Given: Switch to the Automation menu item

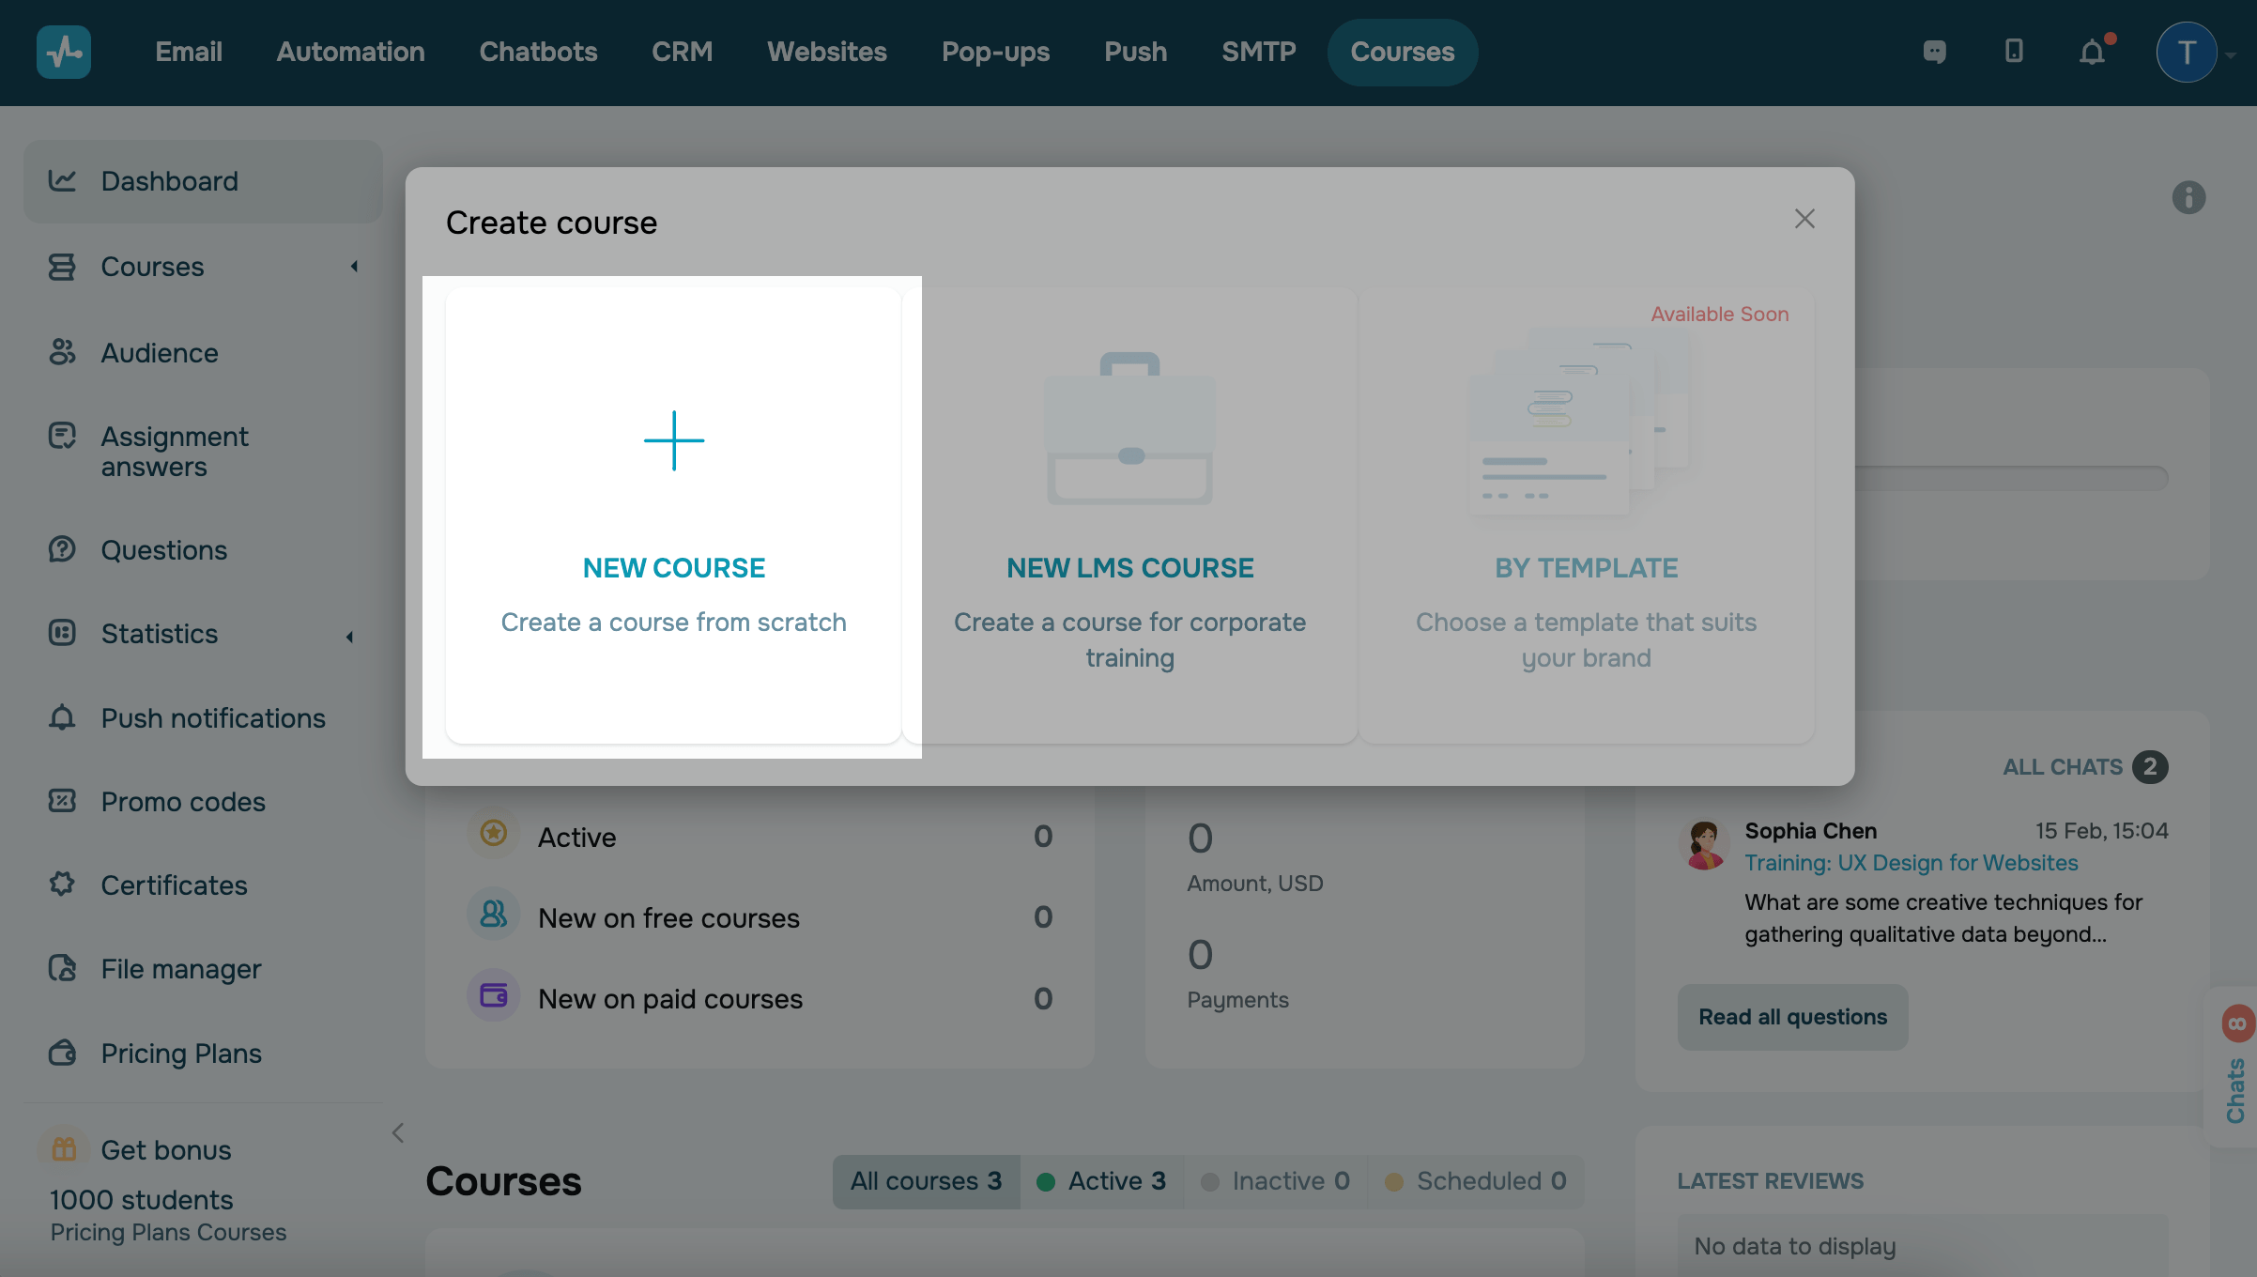Looking at the screenshot, I should click(350, 52).
